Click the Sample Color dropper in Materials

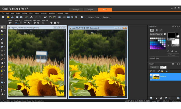168,51
